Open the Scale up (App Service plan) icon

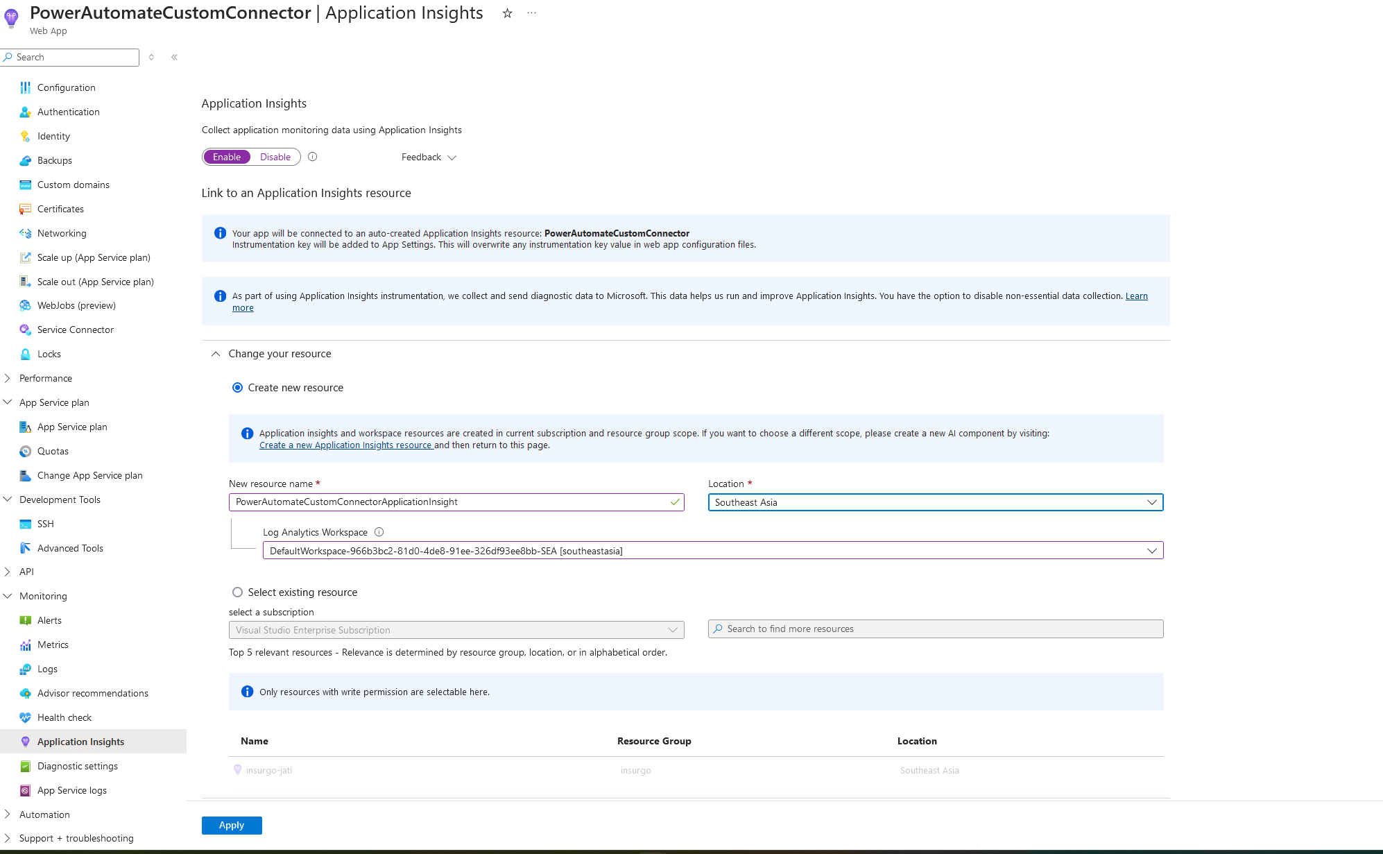point(25,257)
